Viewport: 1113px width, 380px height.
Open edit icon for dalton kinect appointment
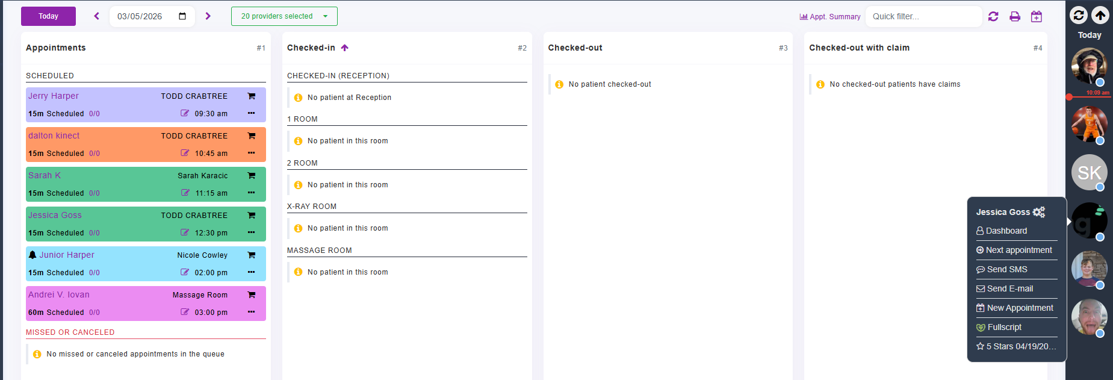click(x=185, y=153)
